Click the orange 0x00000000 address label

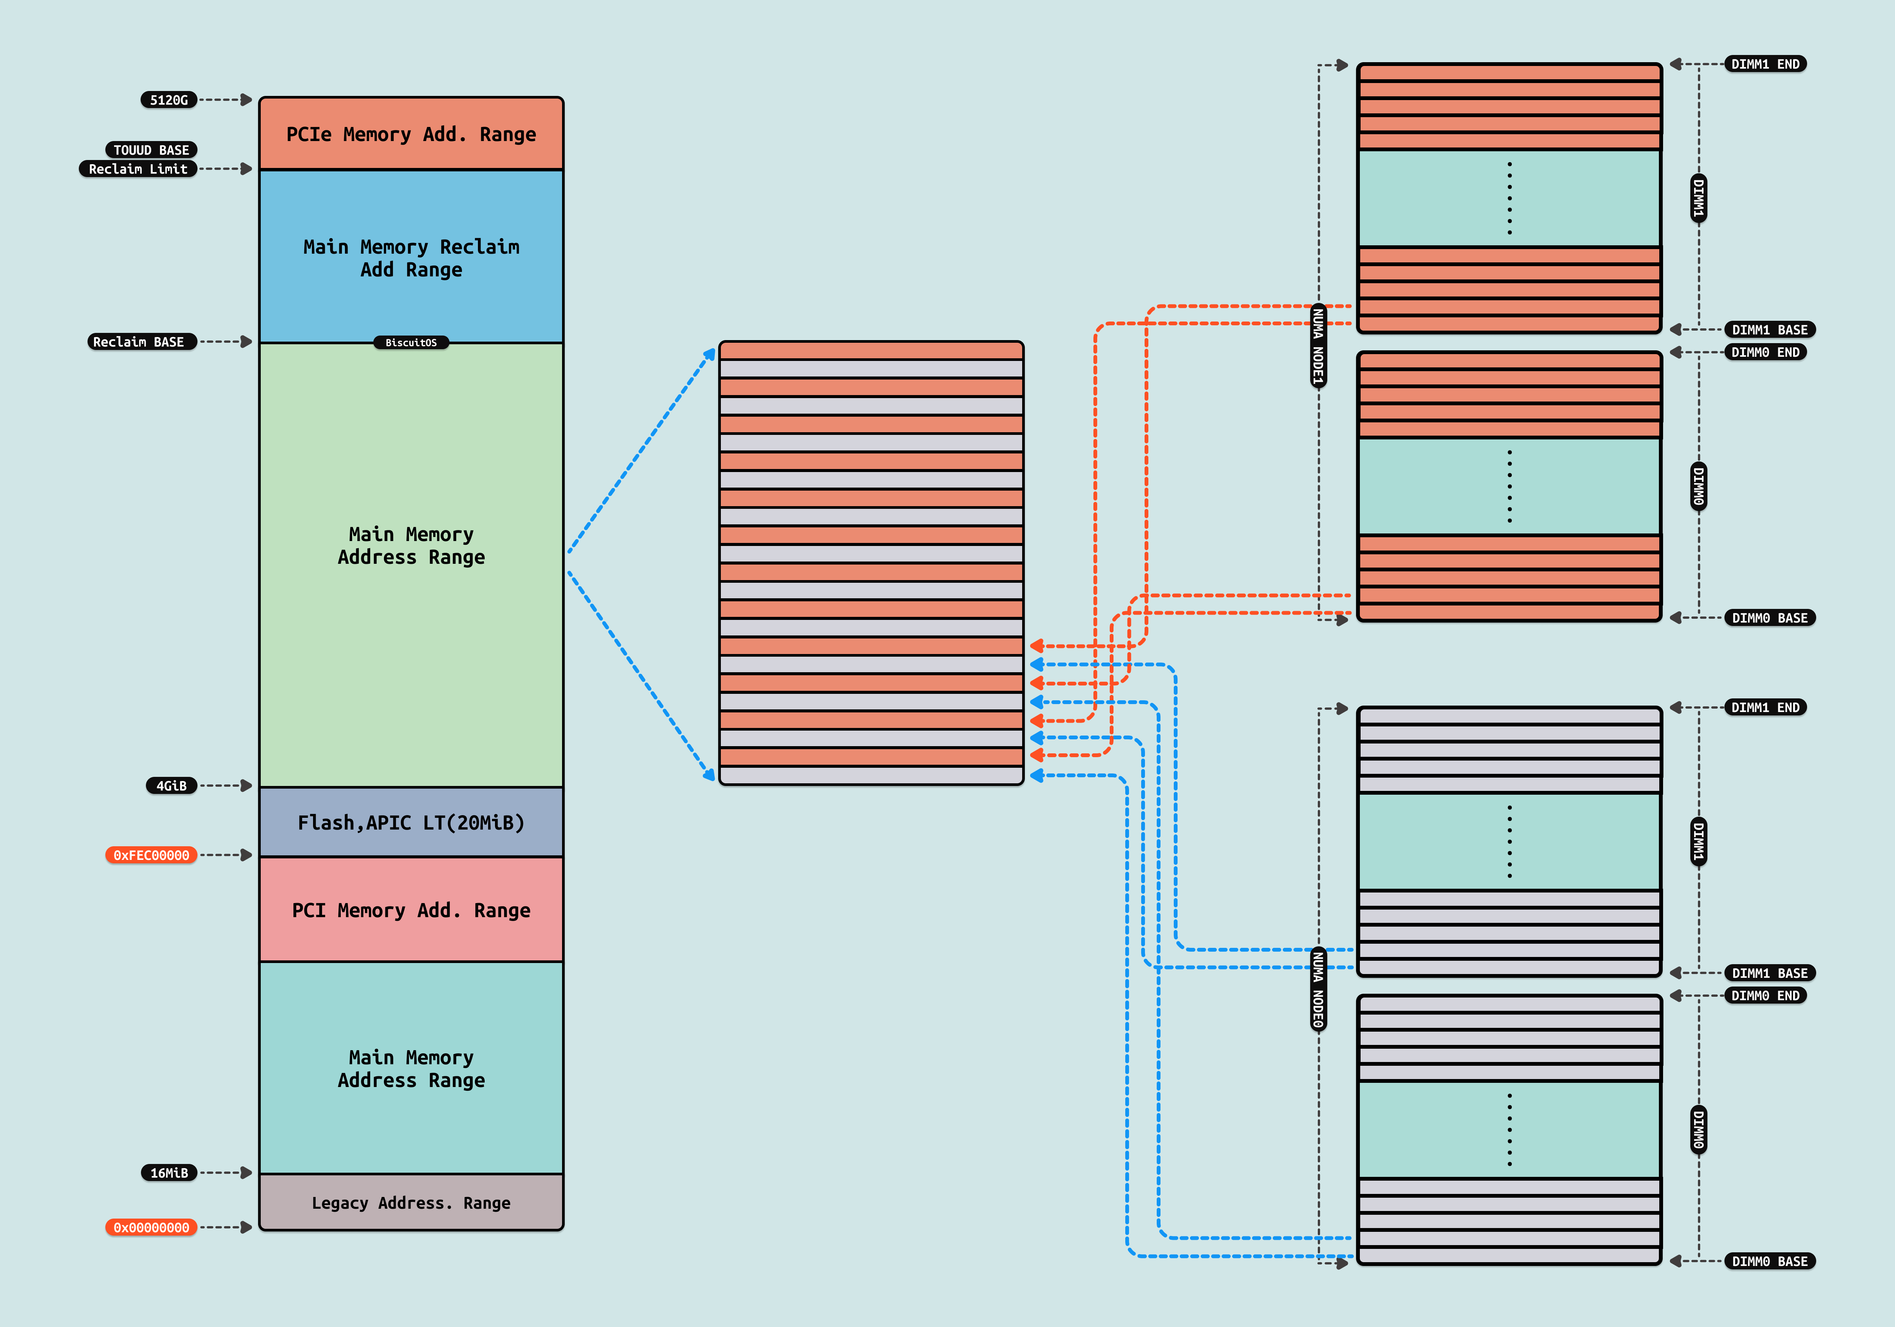pos(151,1227)
